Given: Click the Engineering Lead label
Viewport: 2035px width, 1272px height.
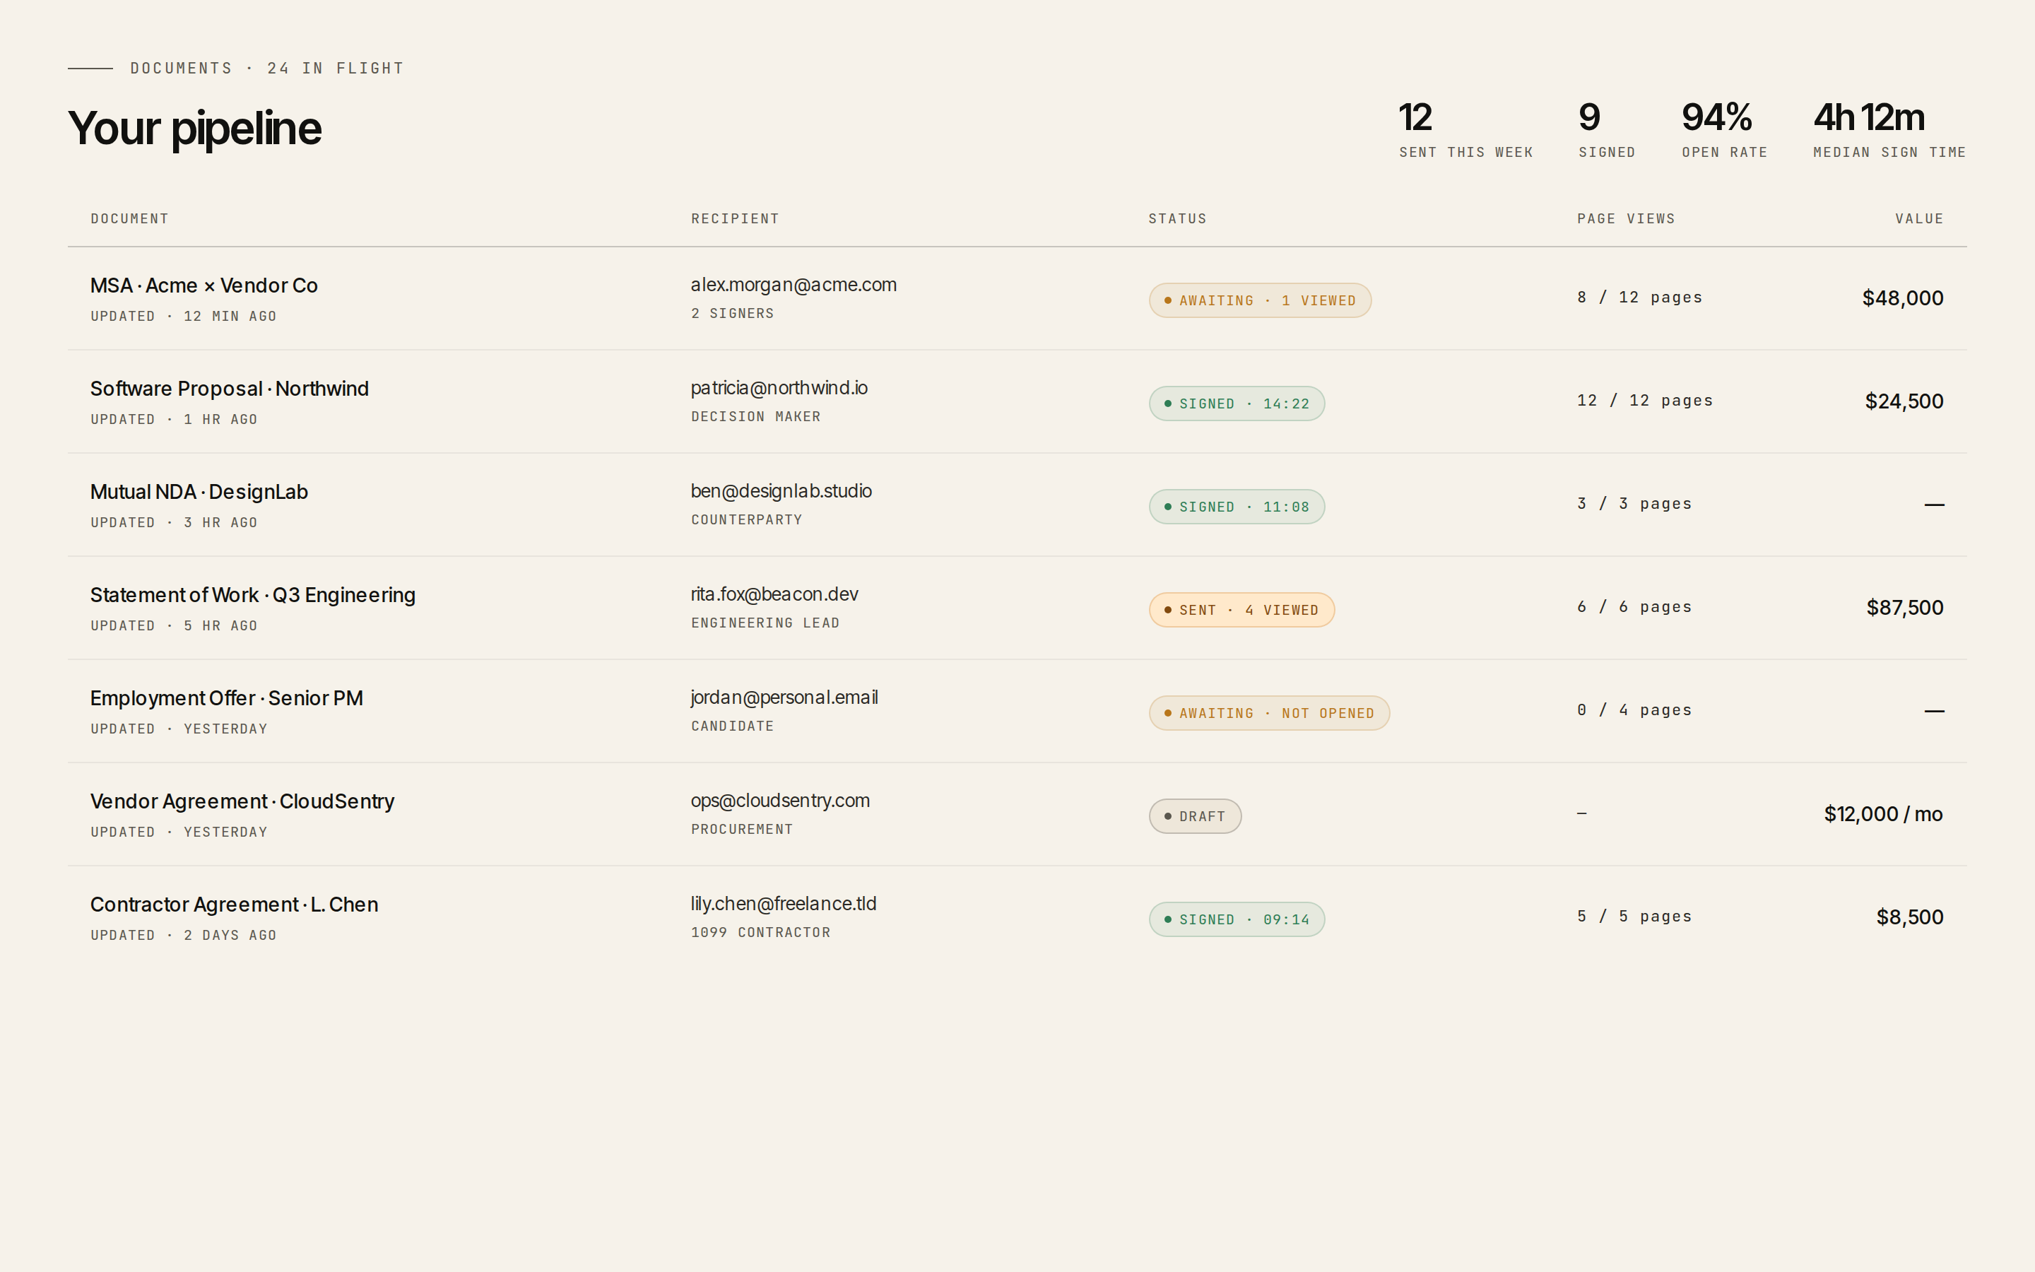Looking at the screenshot, I should coord(765,623).
